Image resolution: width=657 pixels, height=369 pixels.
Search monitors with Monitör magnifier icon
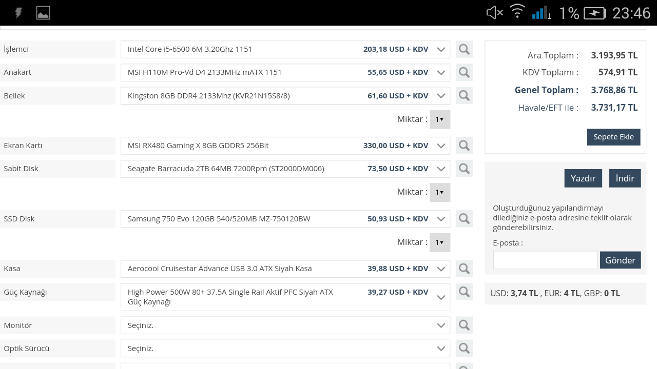click(464, 325)
